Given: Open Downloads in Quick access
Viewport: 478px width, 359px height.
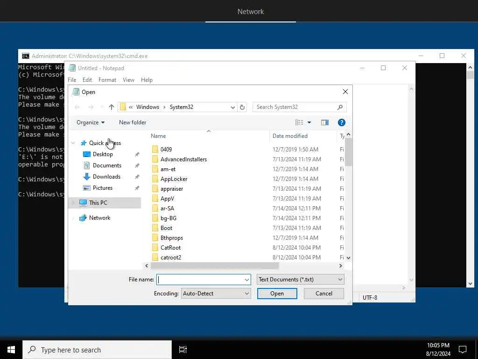Looking at the screenshot, I should (106, 176).
